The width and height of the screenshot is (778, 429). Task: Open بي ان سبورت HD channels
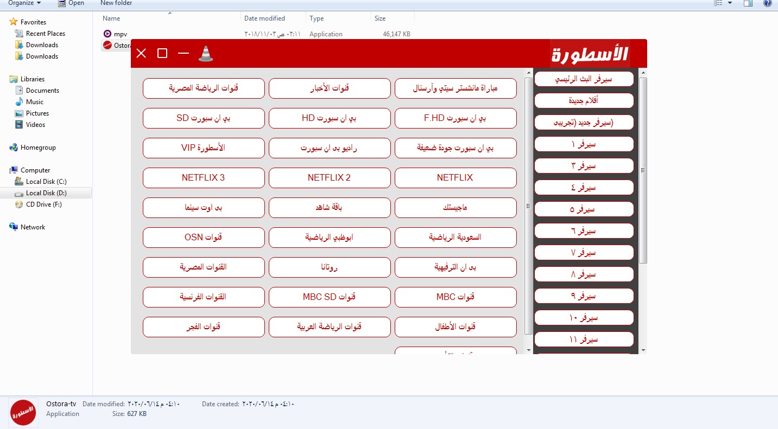(x=330, y=118)
